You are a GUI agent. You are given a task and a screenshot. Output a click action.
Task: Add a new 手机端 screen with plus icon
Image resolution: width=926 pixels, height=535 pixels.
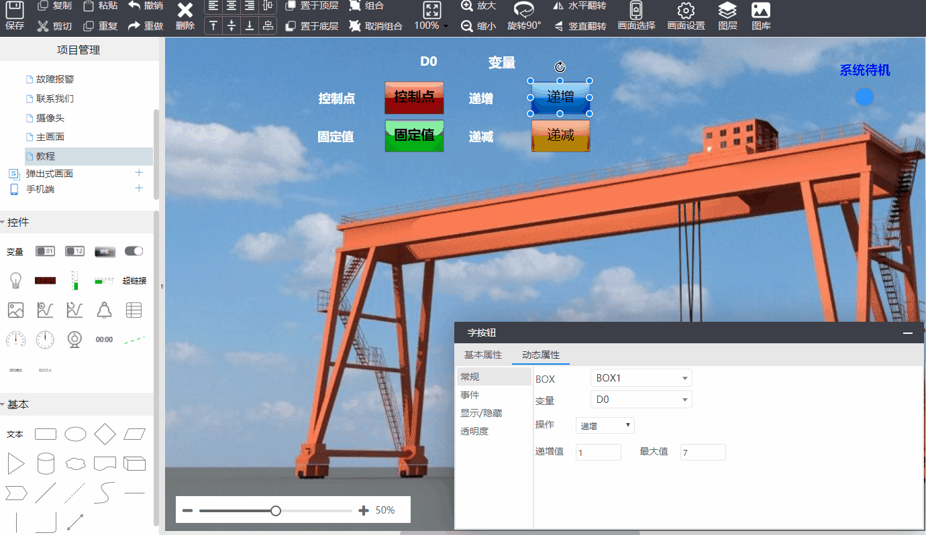(x=139, y=188)
